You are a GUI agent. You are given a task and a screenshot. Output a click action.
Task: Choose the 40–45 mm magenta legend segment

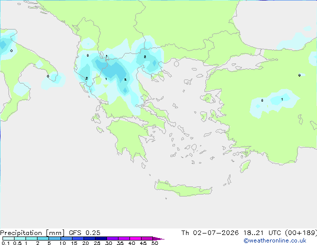tap(135, 238)
